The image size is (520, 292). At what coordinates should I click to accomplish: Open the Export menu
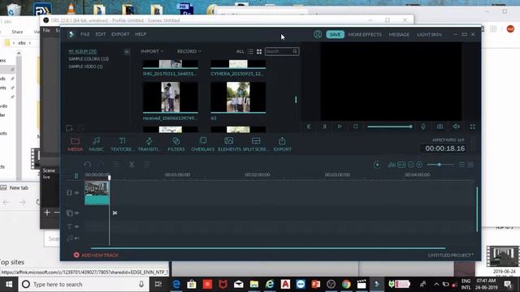[x=120, y=34]
